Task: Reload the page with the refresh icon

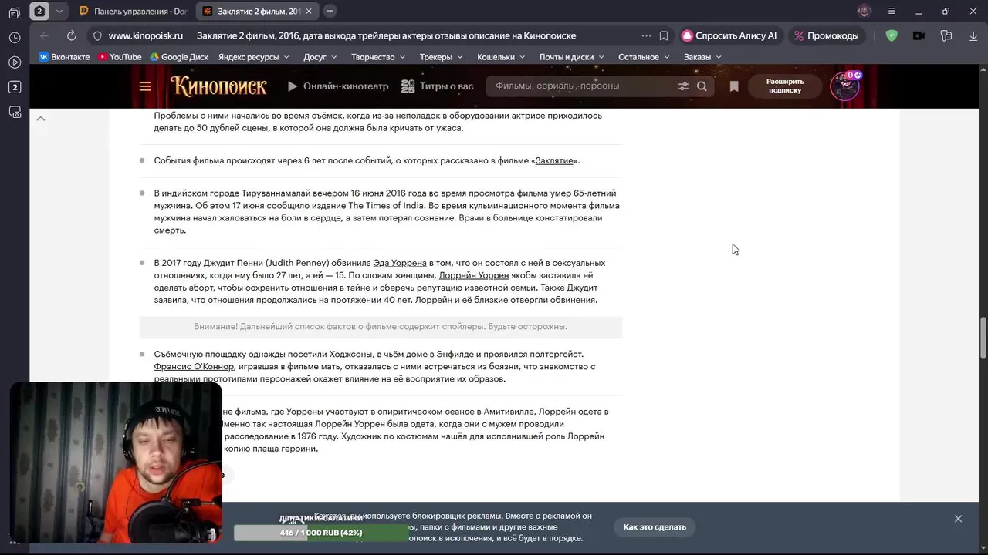Action: coord(71,35)
